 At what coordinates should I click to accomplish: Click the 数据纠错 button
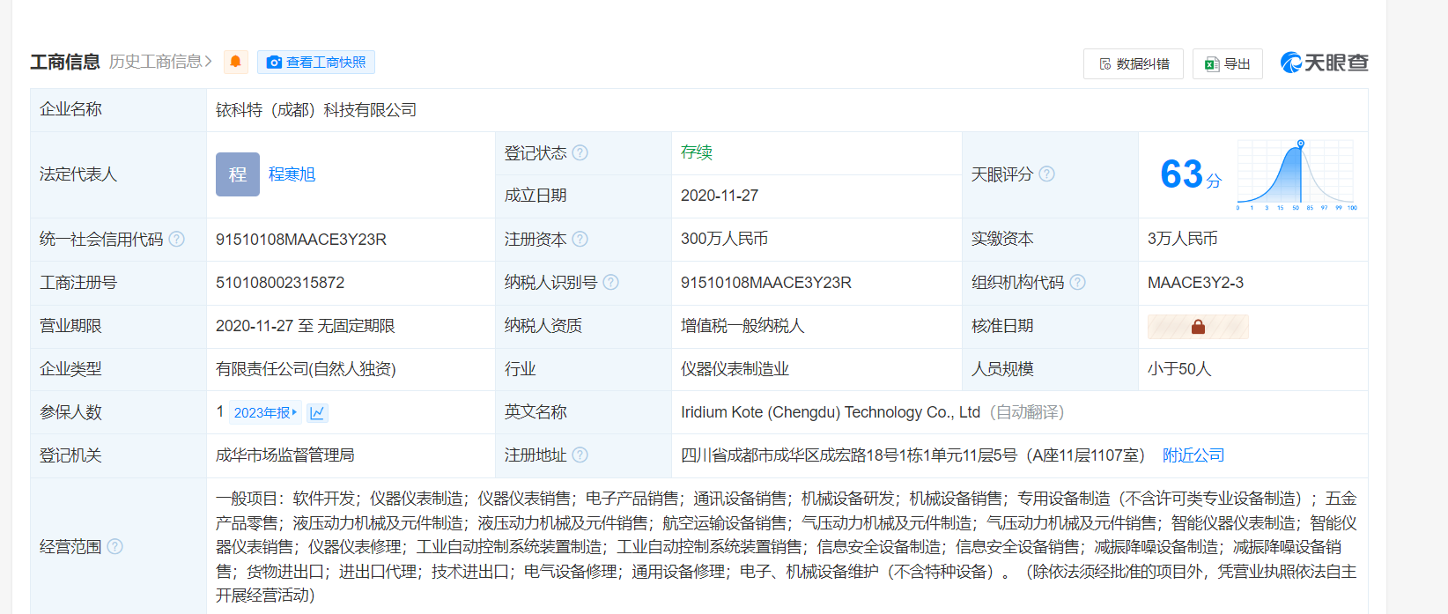click(x=1134, y=63)
